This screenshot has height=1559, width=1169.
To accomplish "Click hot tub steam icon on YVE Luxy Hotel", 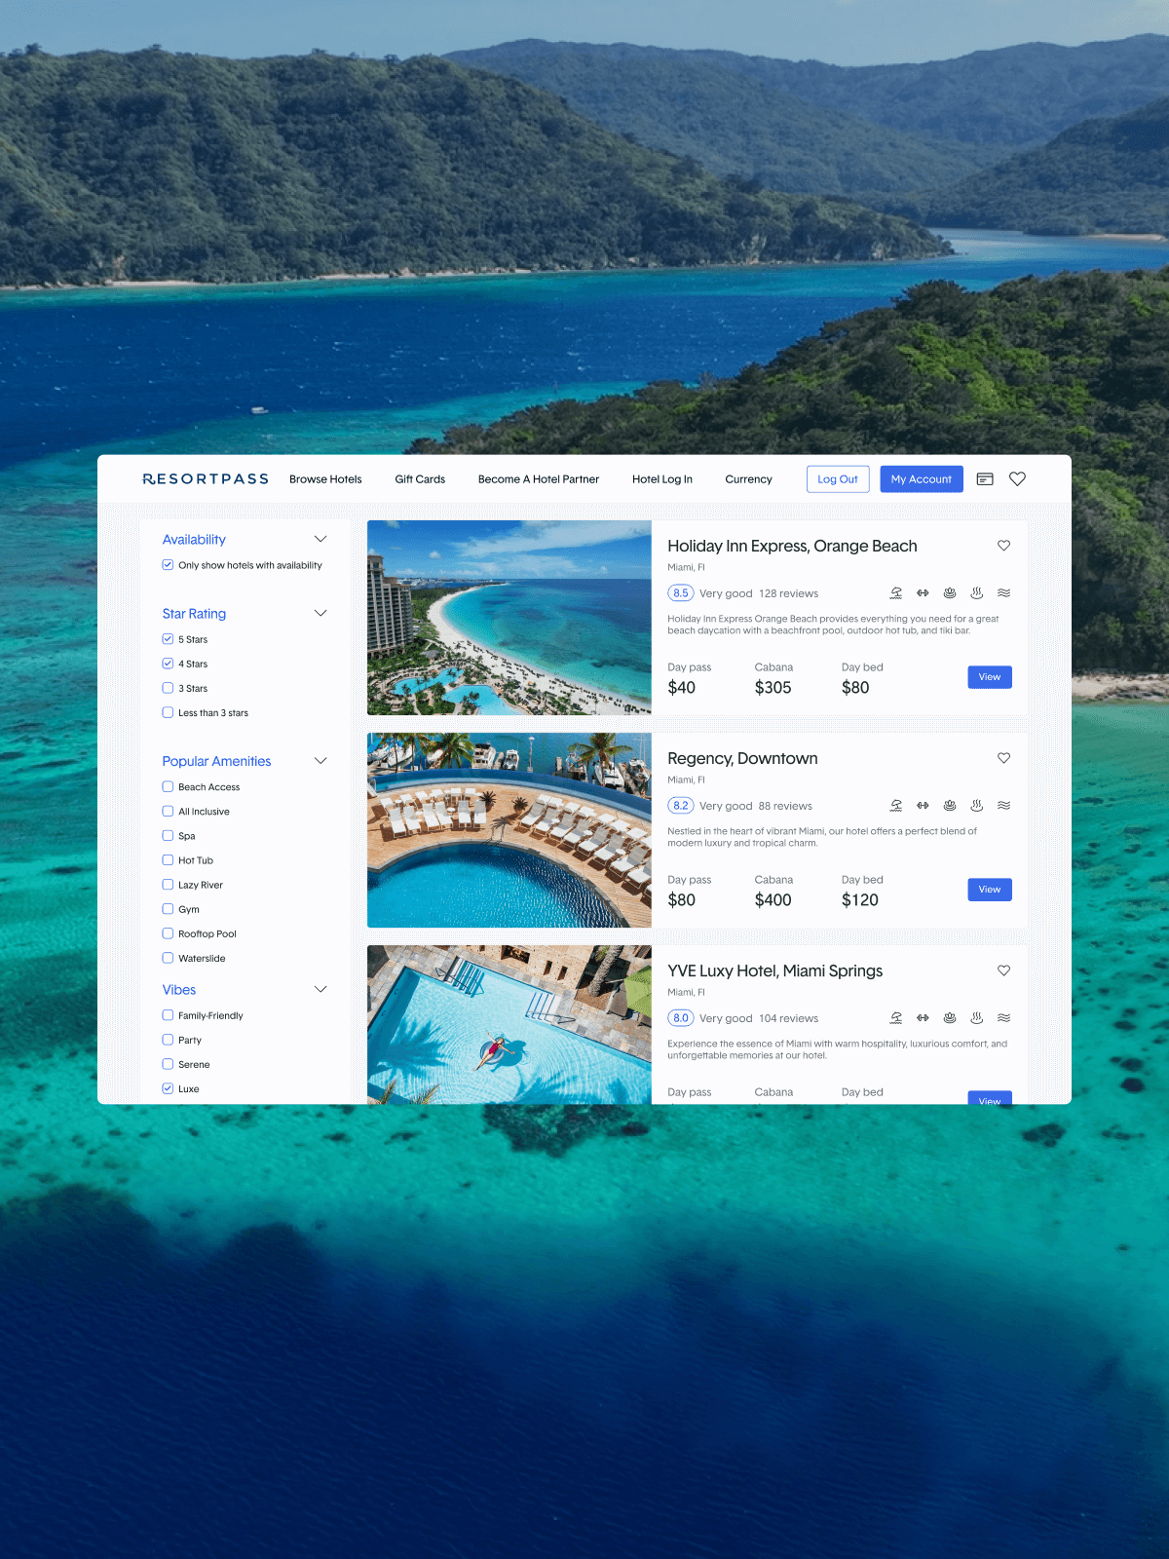I will 977,1017.
